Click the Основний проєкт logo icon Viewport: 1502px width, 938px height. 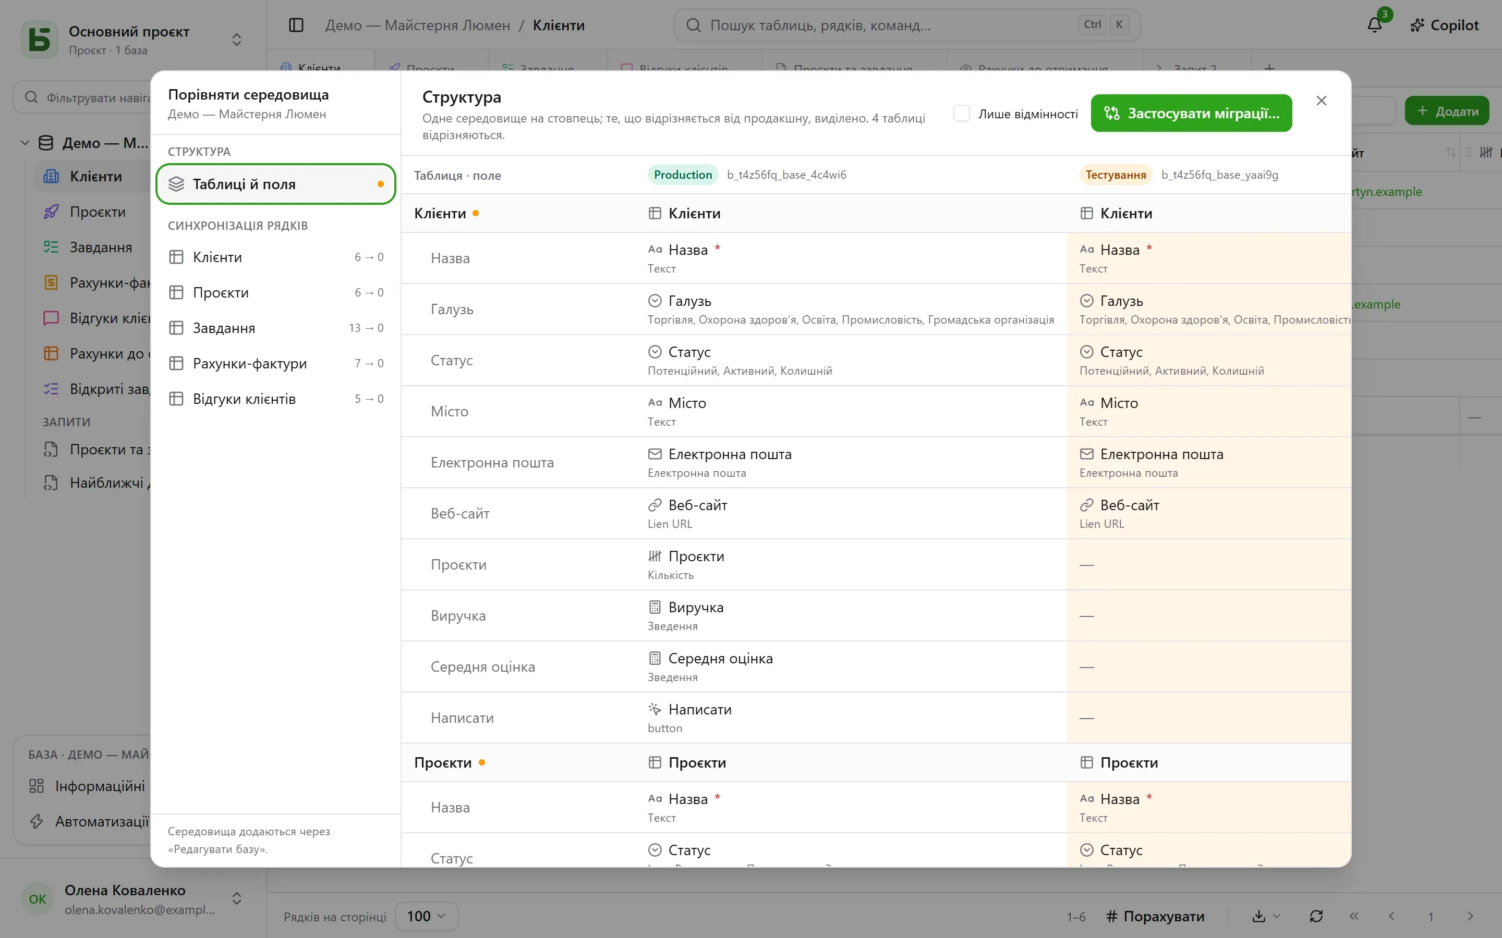pyautogui.click(x=40, y=40)
